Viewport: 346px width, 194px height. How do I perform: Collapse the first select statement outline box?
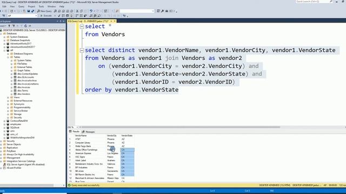(82, 26)
